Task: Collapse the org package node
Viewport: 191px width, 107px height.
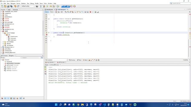Action: tap(5, 35)
